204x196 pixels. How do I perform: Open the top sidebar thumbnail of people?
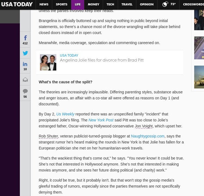(199, 20)
